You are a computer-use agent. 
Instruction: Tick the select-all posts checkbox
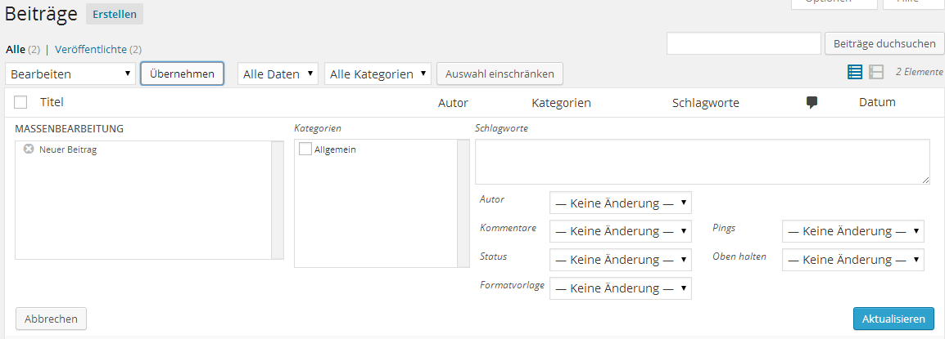pos(21,103)
